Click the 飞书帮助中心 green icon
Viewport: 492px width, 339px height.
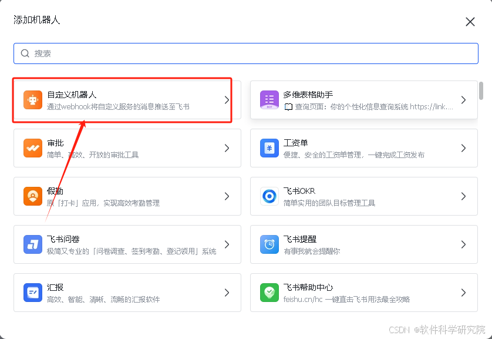pos(269,293)
